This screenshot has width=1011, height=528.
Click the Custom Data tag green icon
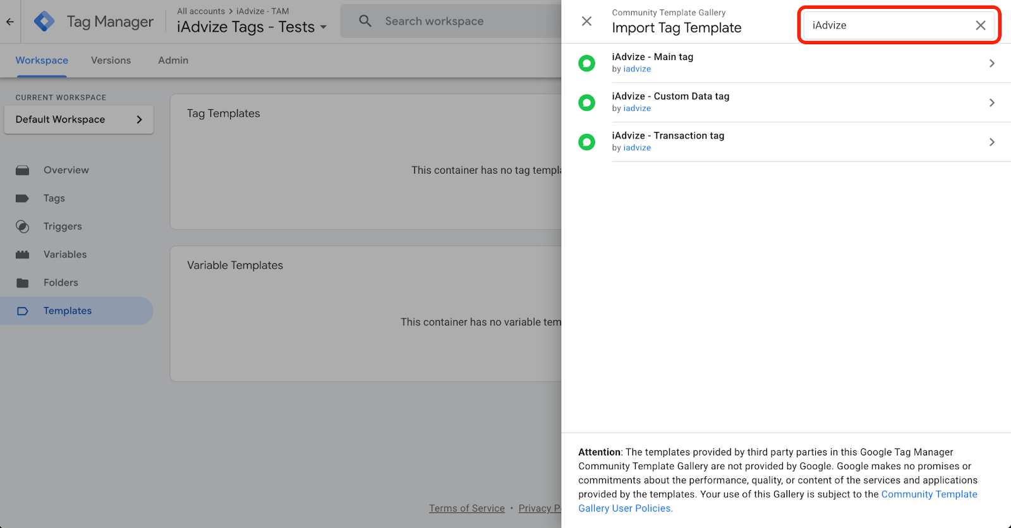586,102
